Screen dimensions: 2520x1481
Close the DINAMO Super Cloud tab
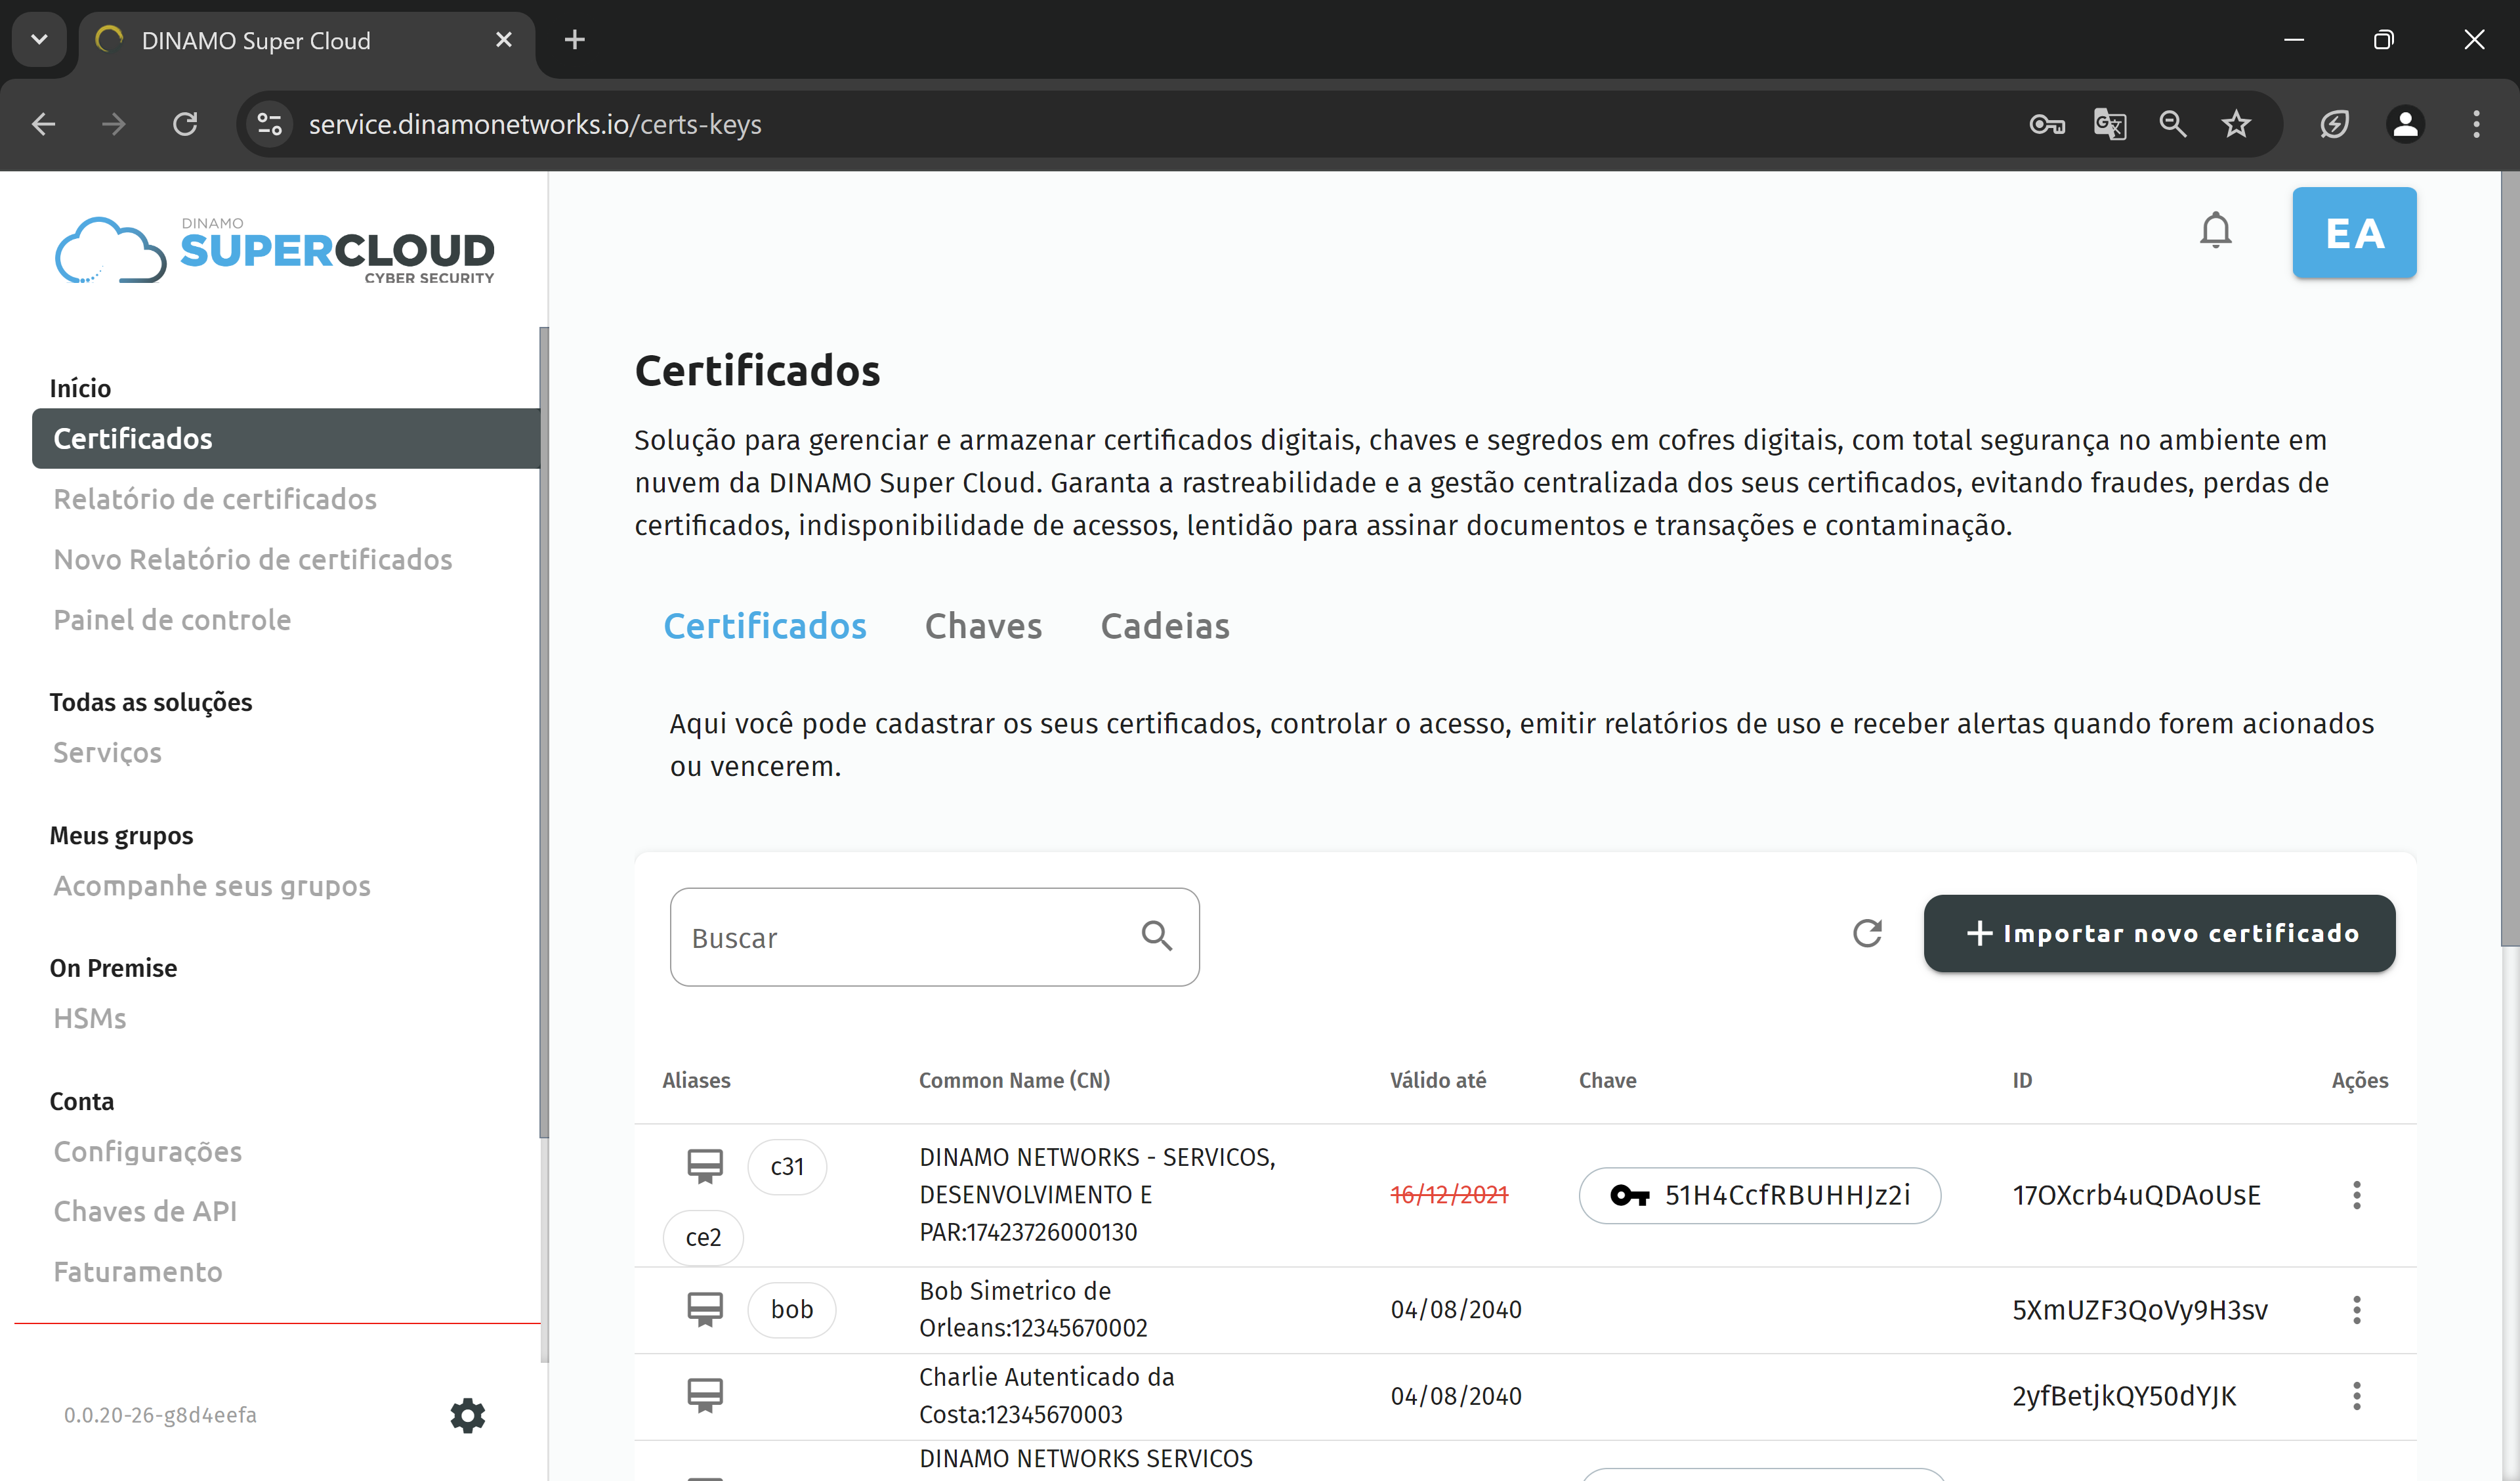[x=504, y=40]
